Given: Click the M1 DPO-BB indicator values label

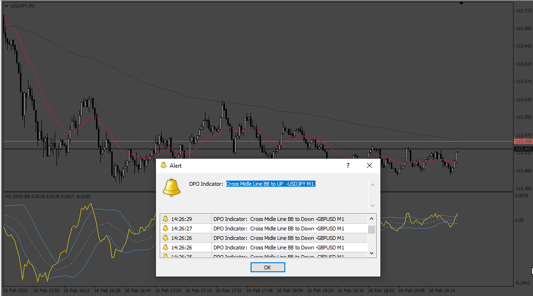Looking at the screenshot, I should pyautogui.click(x=48, y=196).
